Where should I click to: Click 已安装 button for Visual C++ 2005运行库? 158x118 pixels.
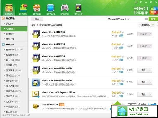[143, 34]
